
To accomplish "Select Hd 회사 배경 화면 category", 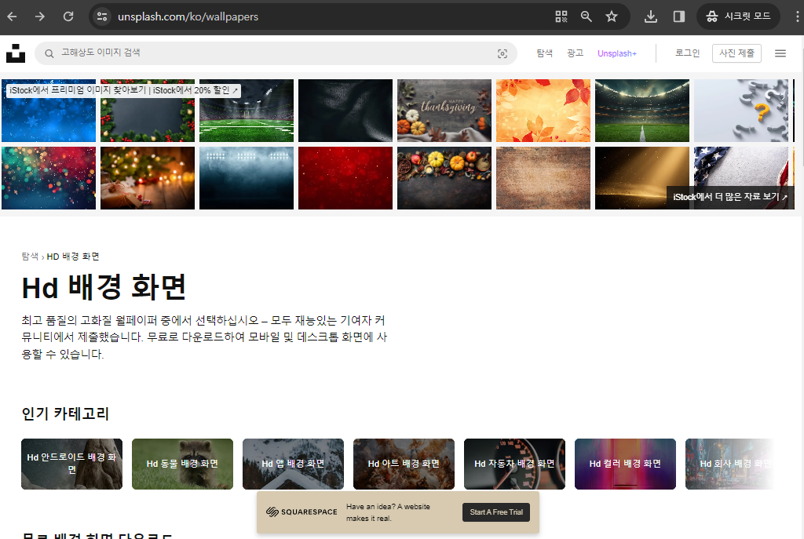I will [730, 464].
